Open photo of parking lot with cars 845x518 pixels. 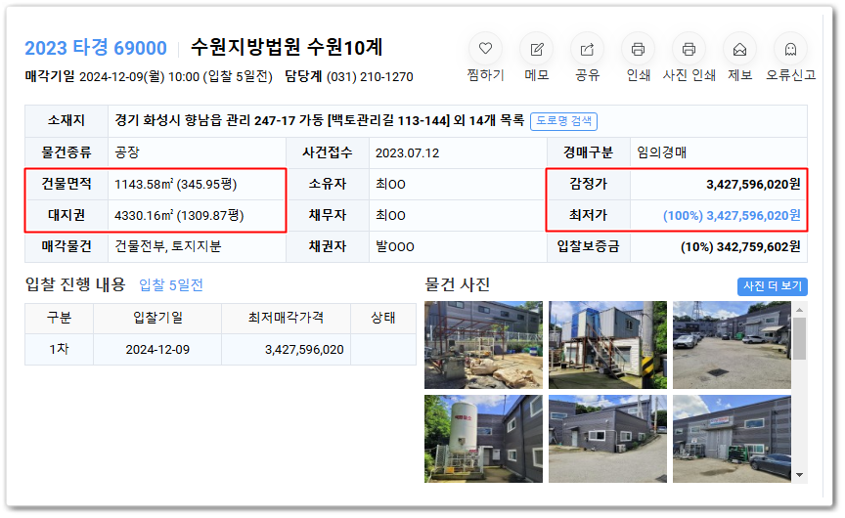tap(732, 345)
